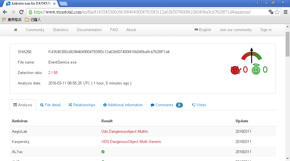View the site security lock icon
The width and height of the screenshot is (290, 161).
tap(31, 12)
